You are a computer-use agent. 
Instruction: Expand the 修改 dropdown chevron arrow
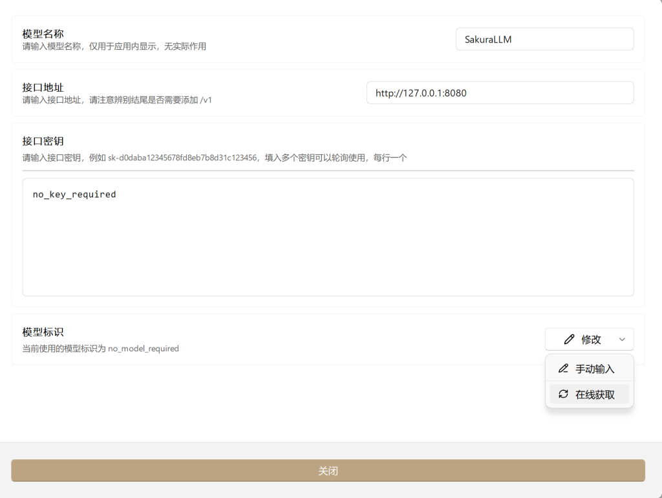622,339
